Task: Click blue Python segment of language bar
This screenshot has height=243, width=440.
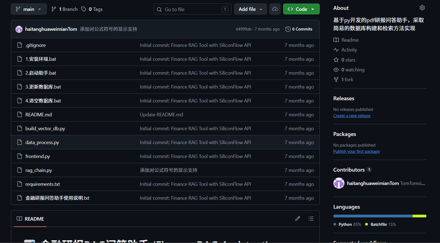Action: tap(372, 216)
